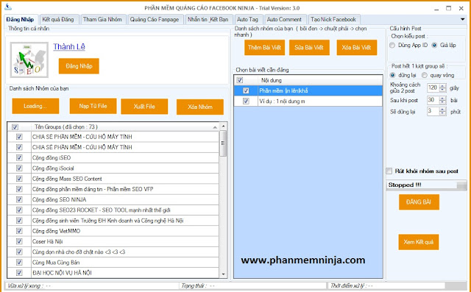Uncheck the Cùng Mua Cùng Bán group
Image resolution: width=471 pixels, height=292 pixels.
pyautogui.click(x=19, y=263)
